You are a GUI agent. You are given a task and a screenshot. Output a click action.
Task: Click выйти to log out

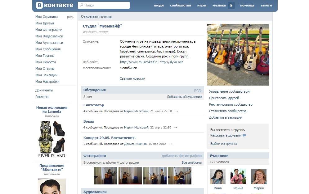pos(266,5)
